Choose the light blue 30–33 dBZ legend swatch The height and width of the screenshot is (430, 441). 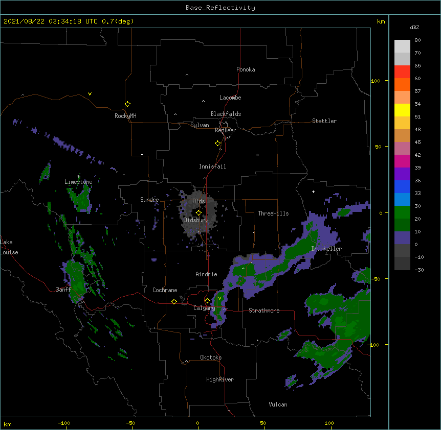click(402, 200)
